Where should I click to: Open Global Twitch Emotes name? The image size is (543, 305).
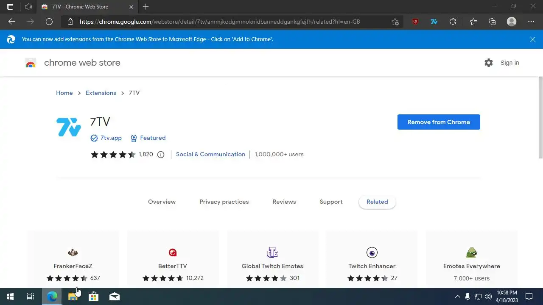click(x=272, y=266)
